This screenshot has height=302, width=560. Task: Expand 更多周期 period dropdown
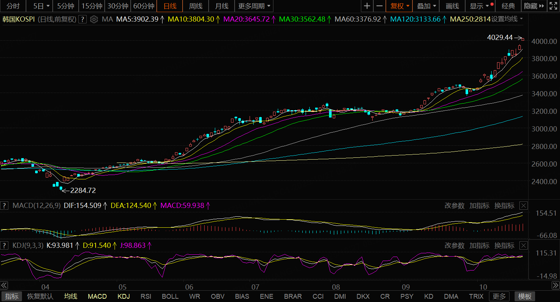point(254,6)
